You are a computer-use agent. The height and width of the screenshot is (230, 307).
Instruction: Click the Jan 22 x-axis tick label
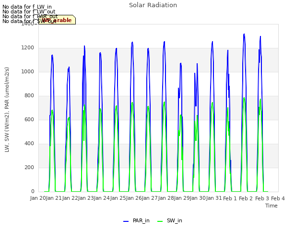click(x=70, y=198)
